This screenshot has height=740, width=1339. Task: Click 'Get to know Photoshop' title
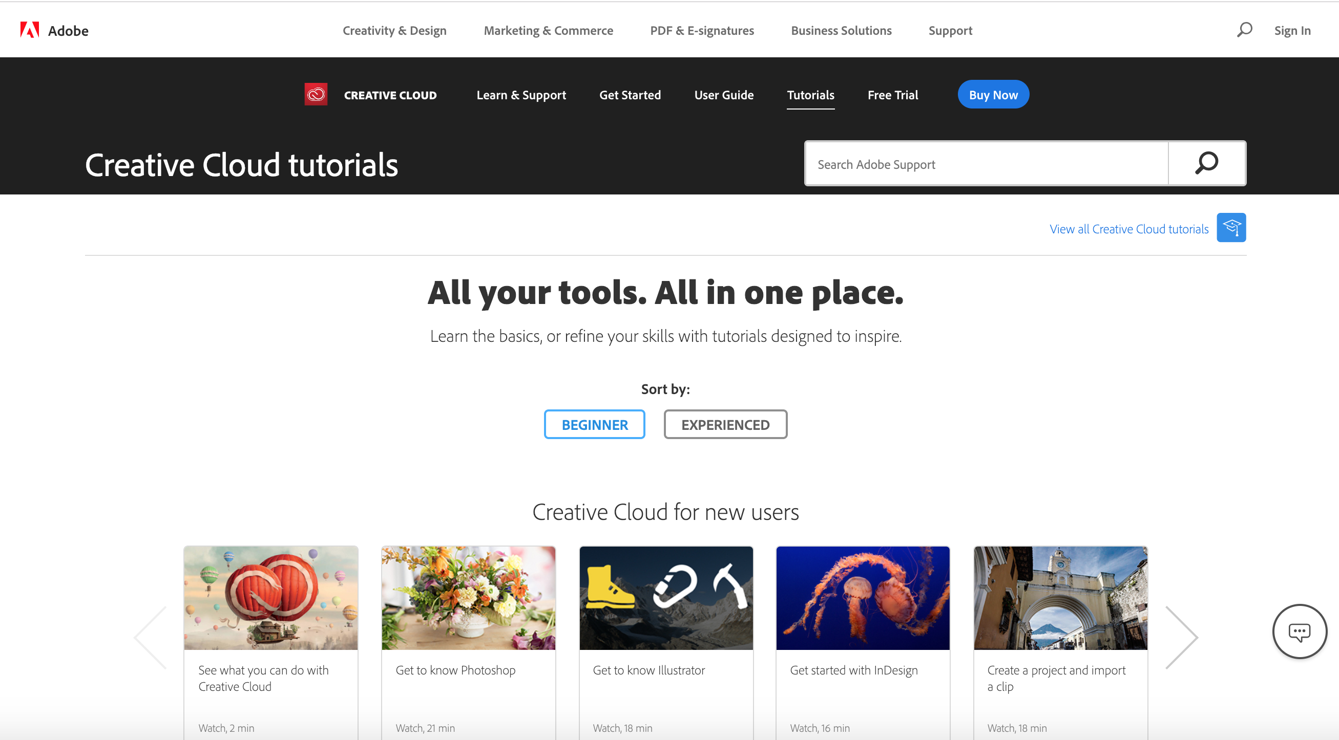[x=455, y=670]
